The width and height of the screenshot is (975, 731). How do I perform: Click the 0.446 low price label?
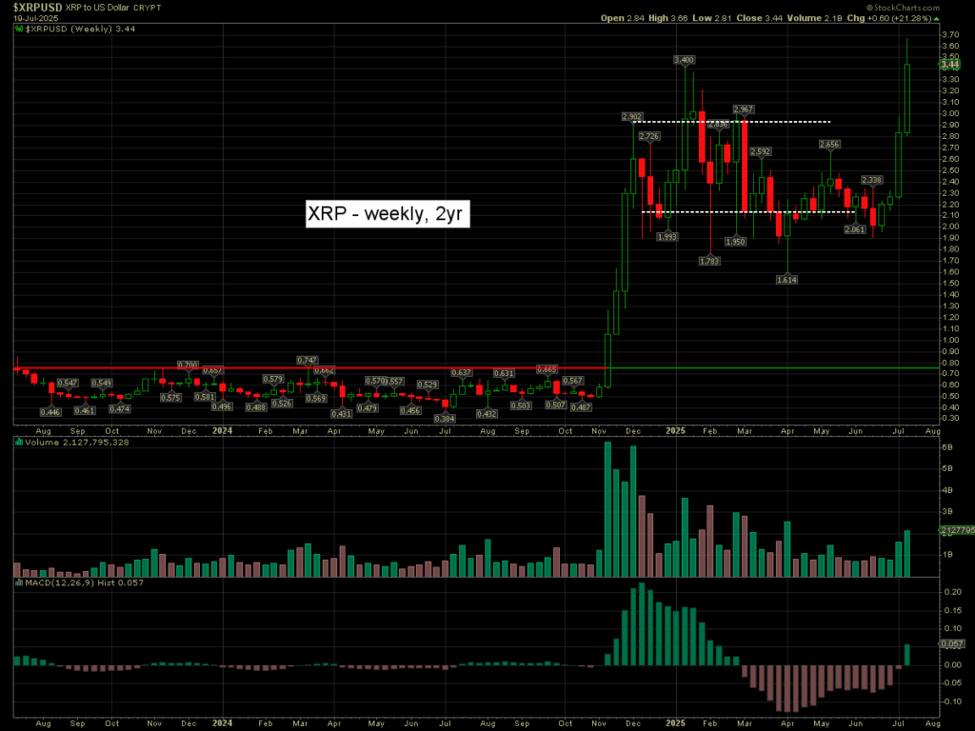point(50,411)
